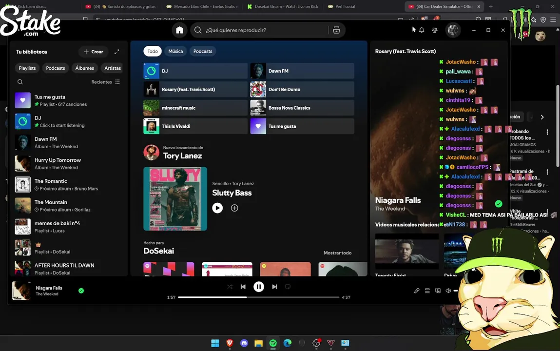Image resolution: width=560 pixels, height=351 pixels.
Task: Click Slutty Bass album cover
Action: (175, 198)
